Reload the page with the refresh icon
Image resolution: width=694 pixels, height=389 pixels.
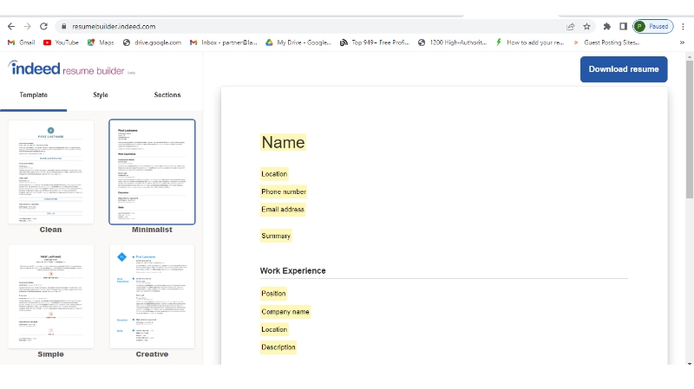[x=43, y=27]
